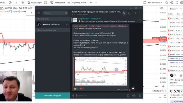Screen dimensions: 183x103
Task: Open the pinned message
Action: tap(104, 20)
